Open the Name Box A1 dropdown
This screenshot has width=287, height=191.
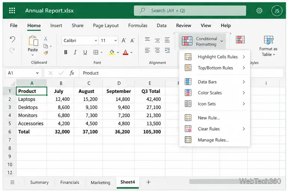click(37, 73)
